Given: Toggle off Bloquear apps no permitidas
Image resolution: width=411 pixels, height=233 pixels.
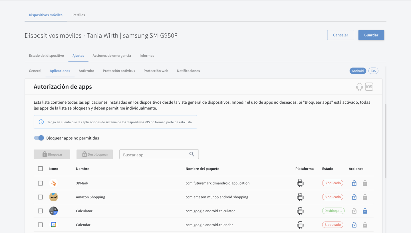Looking at the screenshot, I should tap(39, 138).
